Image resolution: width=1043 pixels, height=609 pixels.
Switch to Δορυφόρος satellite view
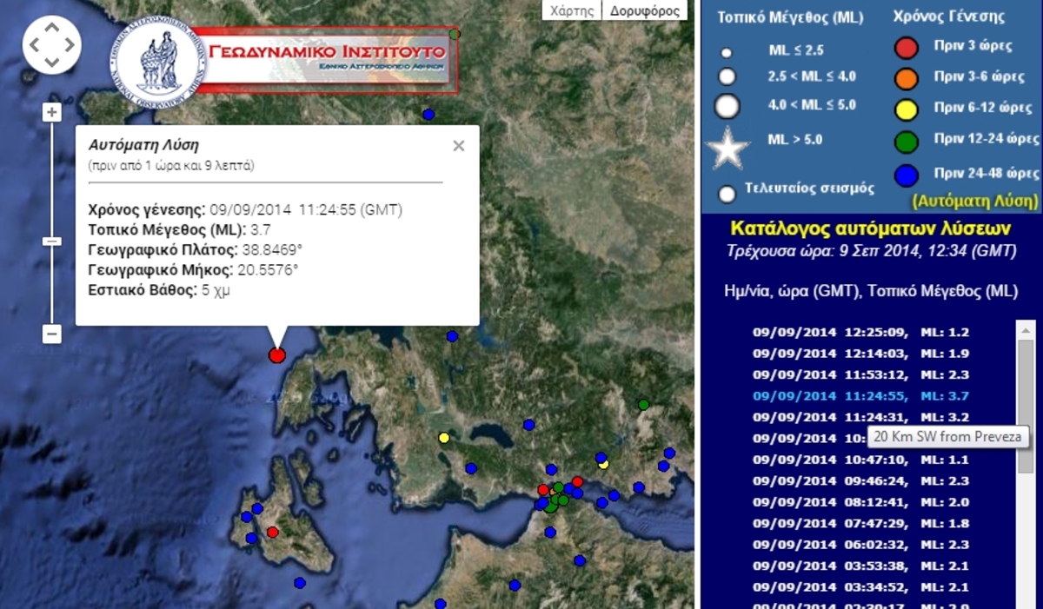click(644, 10)
